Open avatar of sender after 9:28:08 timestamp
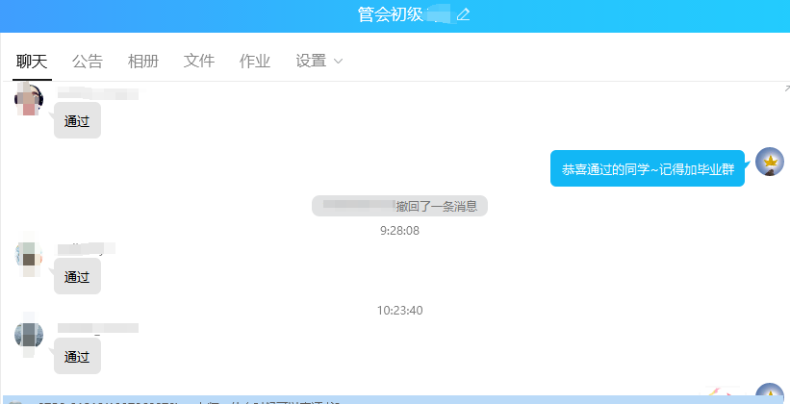The image size is (790, 404). point(30,255)
